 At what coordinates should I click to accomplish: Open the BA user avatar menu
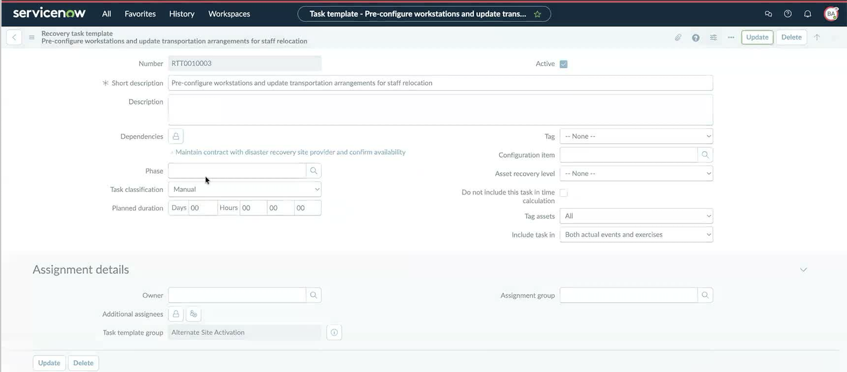(x=831, y=14)
